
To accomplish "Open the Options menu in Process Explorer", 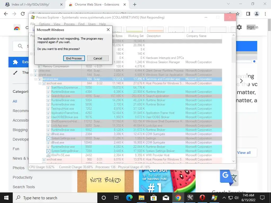I will 44,24.
